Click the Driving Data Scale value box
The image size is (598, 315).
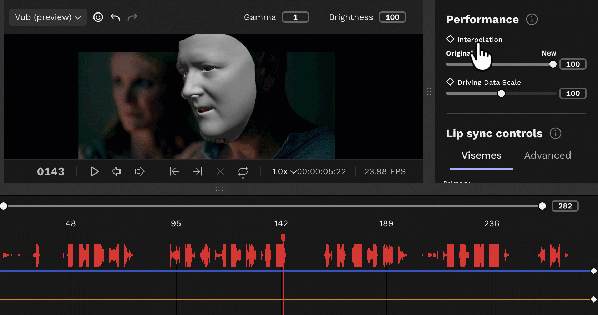(573, 93)
